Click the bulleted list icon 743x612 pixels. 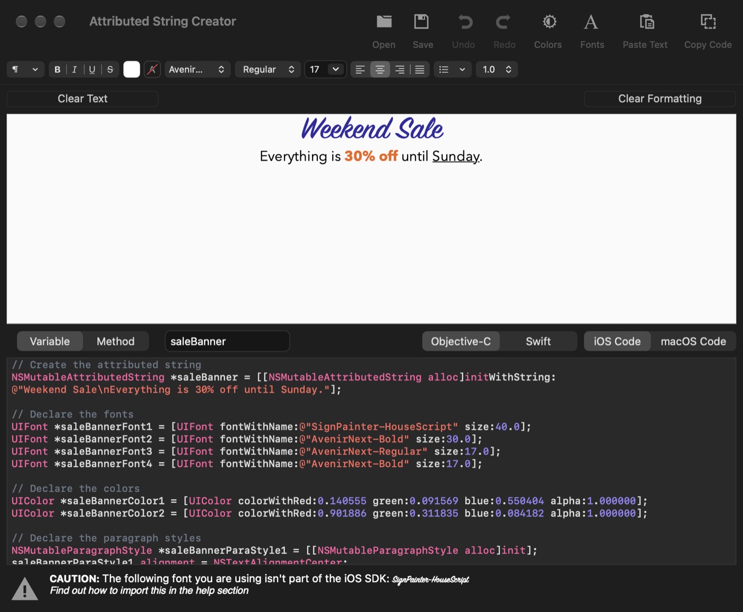(444, 69)
